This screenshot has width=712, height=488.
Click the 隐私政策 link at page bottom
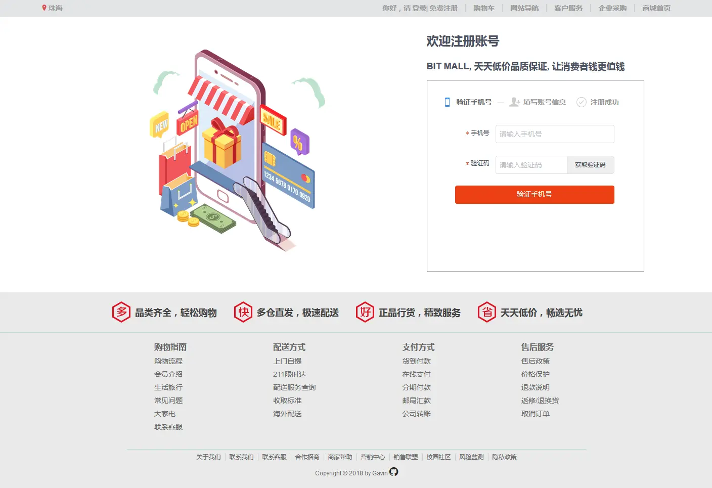click(504, 457)
